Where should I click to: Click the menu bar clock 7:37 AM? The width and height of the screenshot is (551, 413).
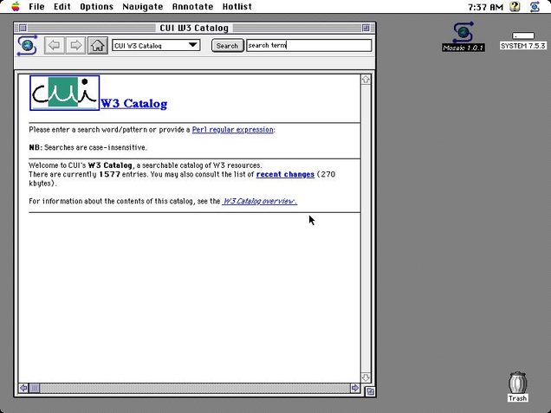point(486,7)
